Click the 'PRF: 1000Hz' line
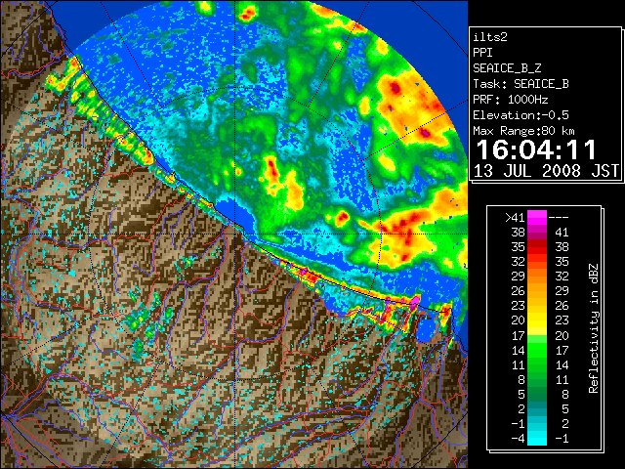This screenshot has width=625, height=469. click(x=511, y=100)
